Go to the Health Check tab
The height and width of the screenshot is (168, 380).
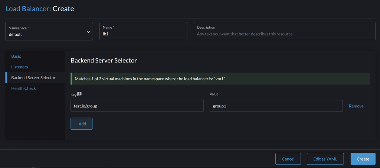tap(23, 88)
